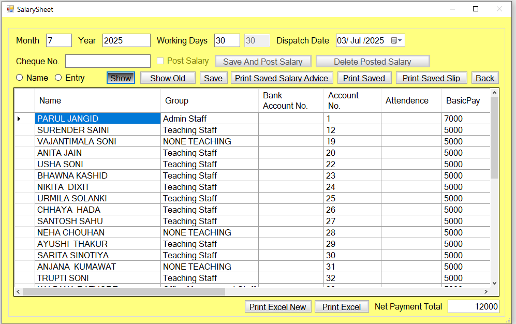Open the Dispatch Date calendar dropdown
516x324 pixels.
[396, 40]
